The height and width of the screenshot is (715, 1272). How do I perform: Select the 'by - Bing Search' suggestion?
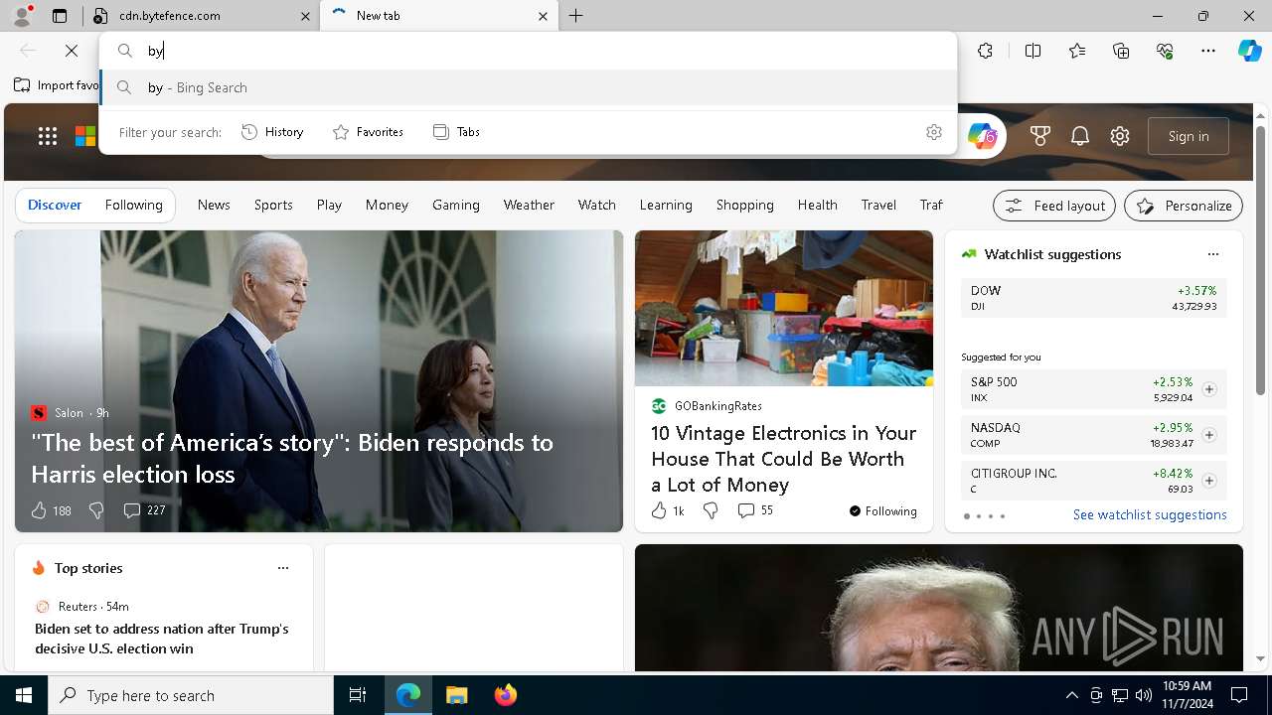[x=529, y=87]
